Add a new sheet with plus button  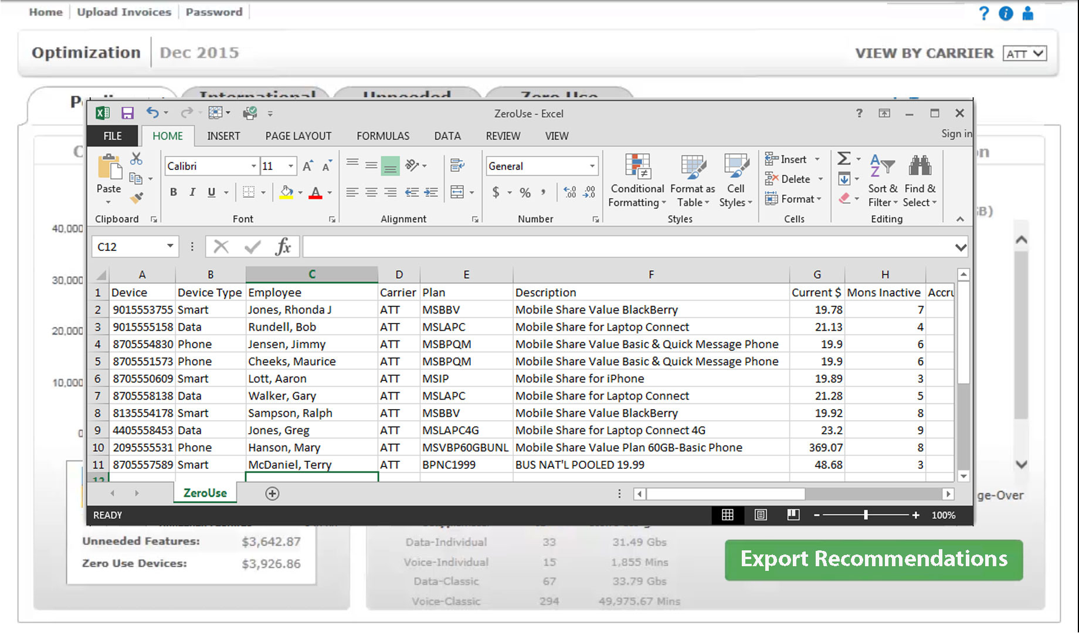click(x=272, y=494)
